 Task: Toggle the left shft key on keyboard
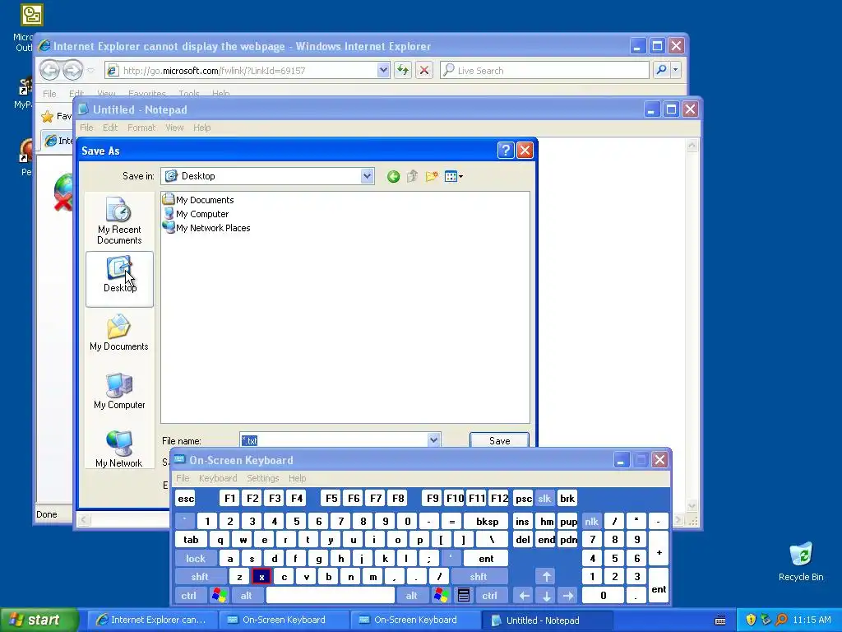coord(199,577)
